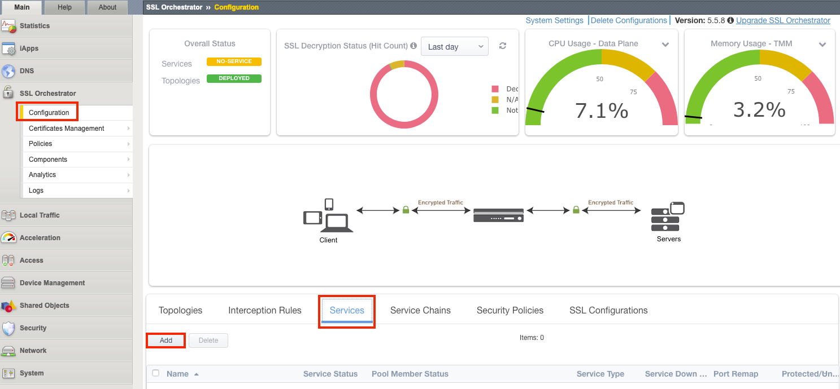Open the Upgrade SSL Orchestrator link

click(783, 20)
